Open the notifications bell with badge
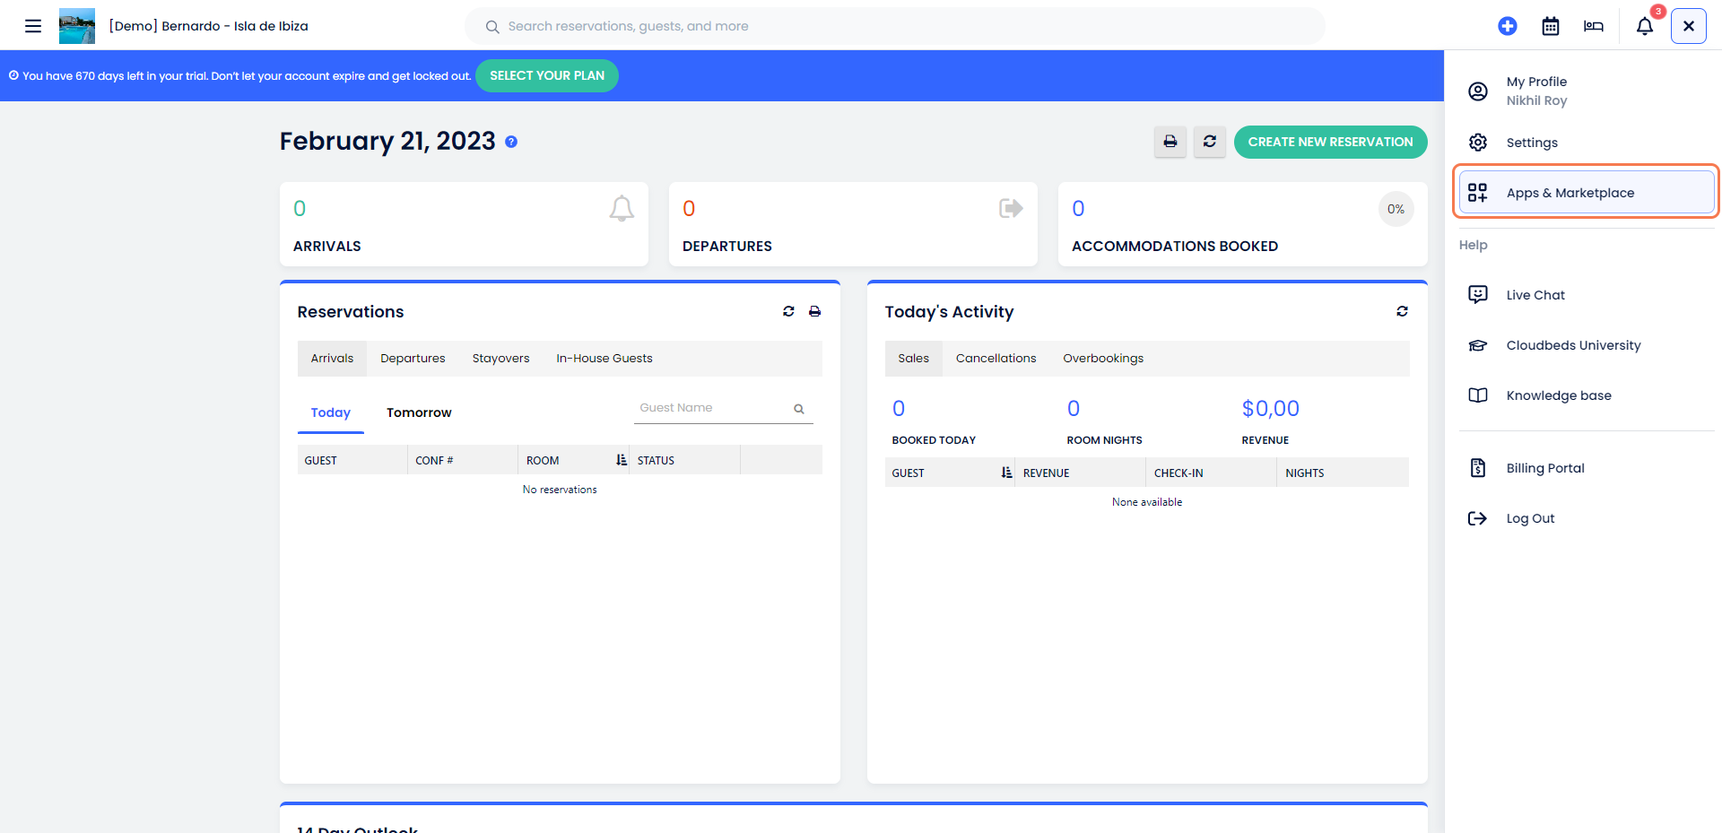Image resolution: width=1722 pixels, height=833 pixels. pyautogui.click(x=1646, y=25)
